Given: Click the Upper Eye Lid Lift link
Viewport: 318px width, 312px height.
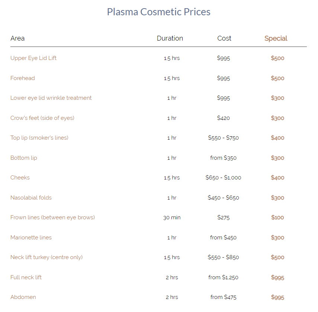Looking at the screenshot, I should coord(33,58).
